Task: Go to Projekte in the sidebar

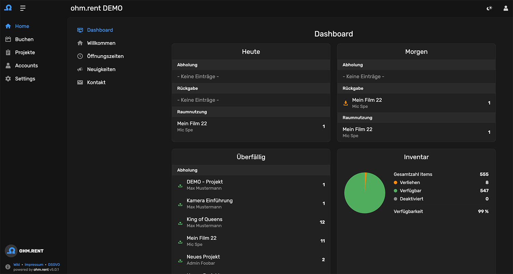Action: coord(25,52)
